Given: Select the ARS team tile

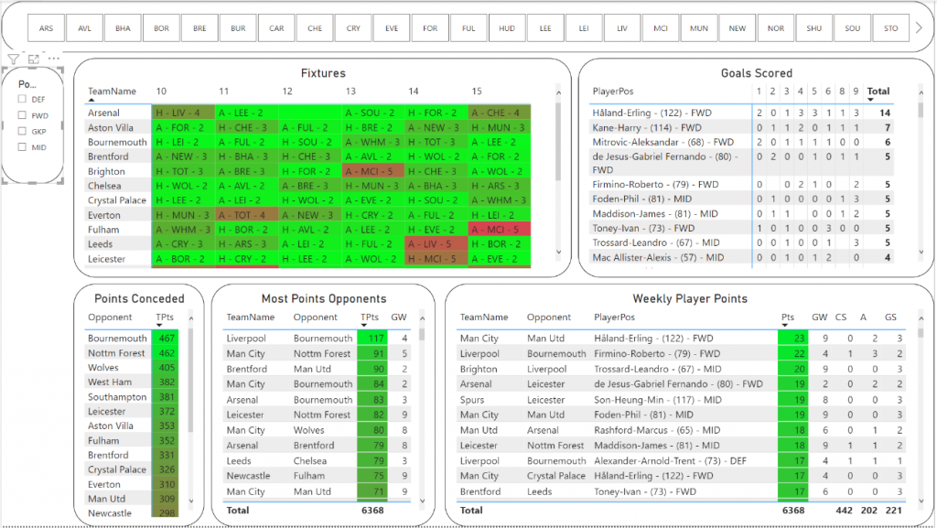Looking at the screenshot, I should tap(46, 28).
